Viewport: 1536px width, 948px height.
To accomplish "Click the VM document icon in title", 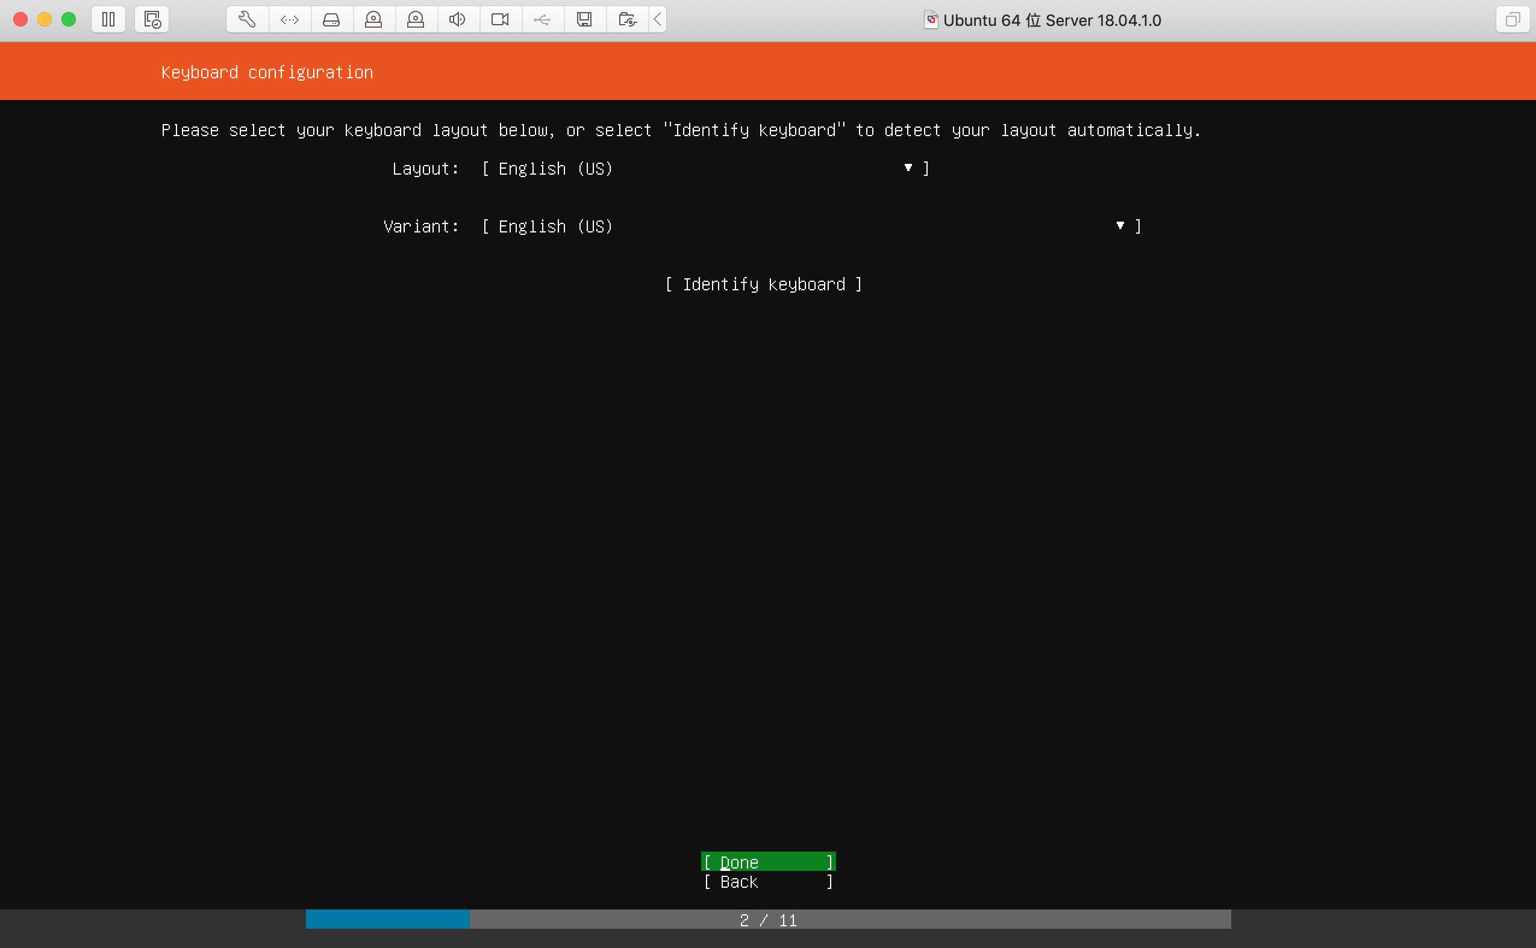I will tap(931, 20).
